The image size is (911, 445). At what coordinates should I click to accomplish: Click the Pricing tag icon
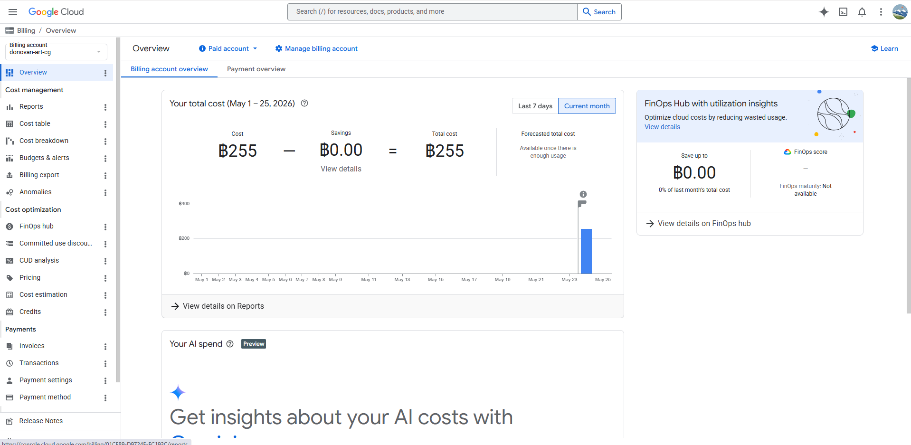(9, 278)
